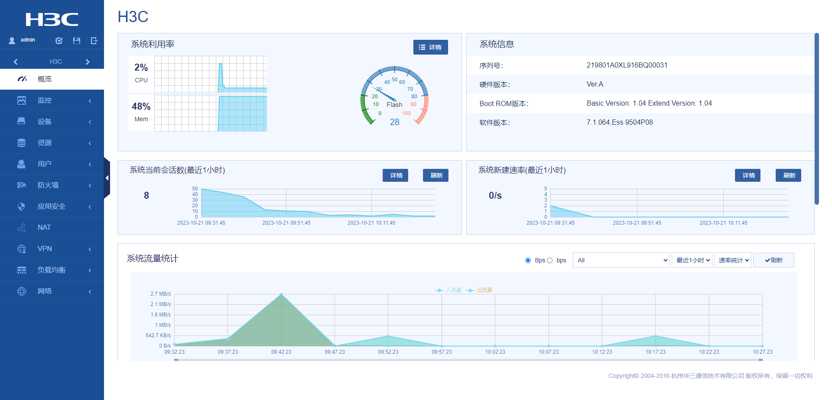Click the logout icon beside admin
The image size is (832, 400).
coord(94,41)
